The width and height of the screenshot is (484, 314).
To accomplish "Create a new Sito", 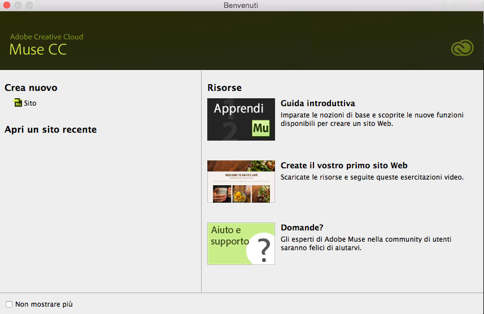I will pyautogui.click(x=30, y=103).
